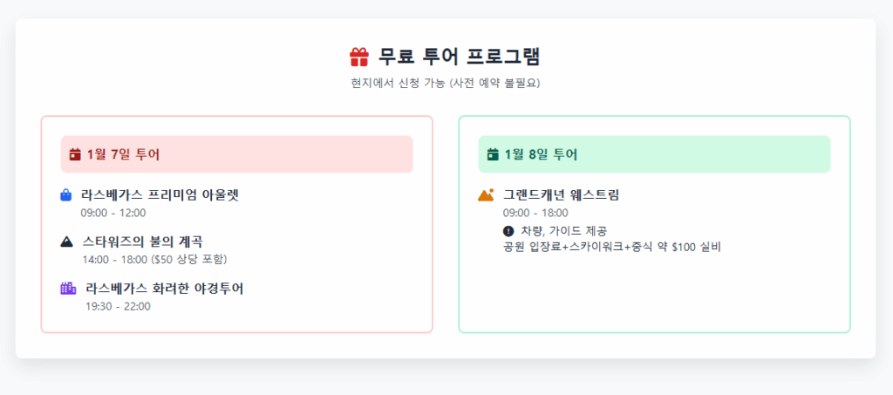
Task: Click the exclamation info icon beside 차량, 가이드 제공
Action: click(x=508, y=231)
